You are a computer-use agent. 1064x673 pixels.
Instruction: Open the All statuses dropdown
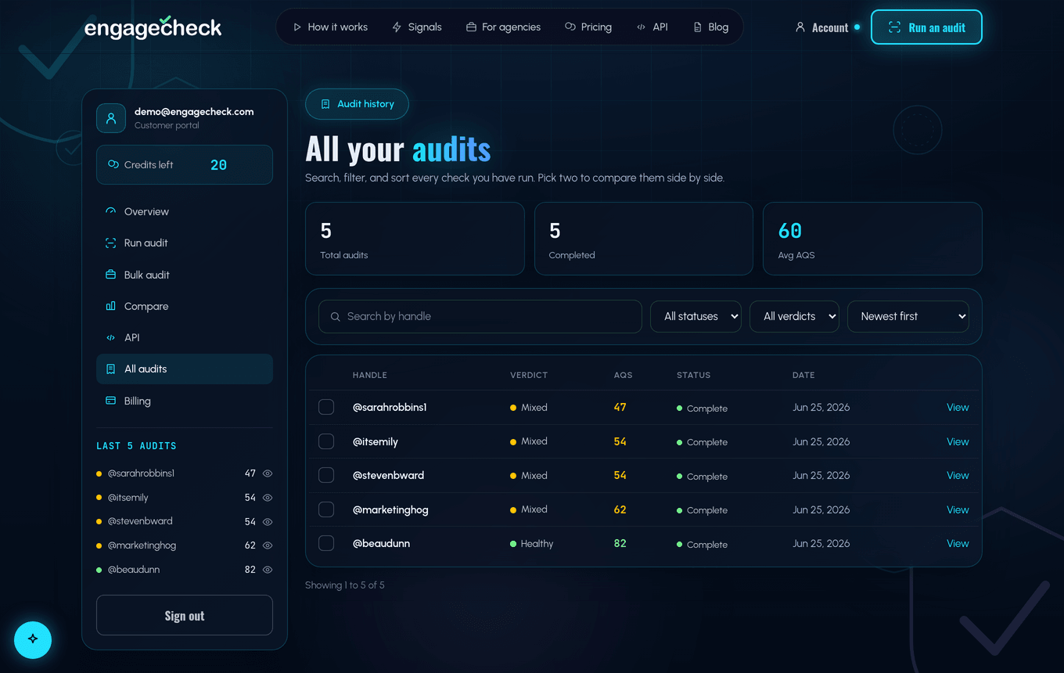click(x=696, y=316)
